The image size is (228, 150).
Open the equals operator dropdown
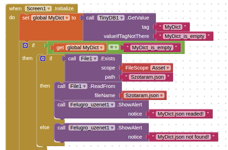point(113,47)
